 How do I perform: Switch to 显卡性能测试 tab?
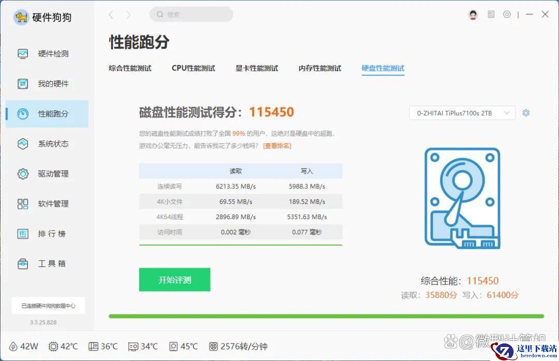tap(257, 68)
